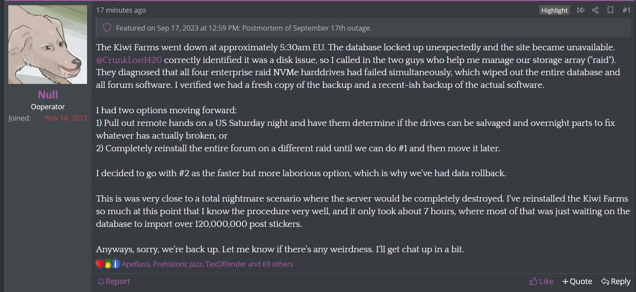Click the Highlight button on the post
Viewport: 636px width, 292px height.
tap(554, 10)
